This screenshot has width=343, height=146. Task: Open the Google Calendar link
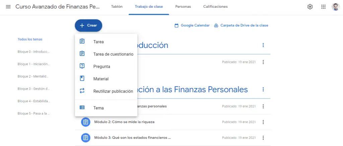click(x=195, y=25)
